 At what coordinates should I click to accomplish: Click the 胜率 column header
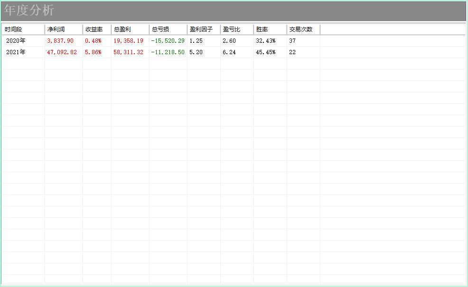270,29
